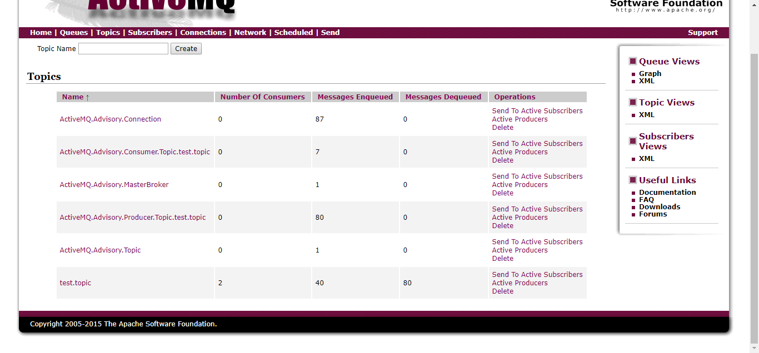This screenshot has width=759, height=353.
Task: Select Messages Enqueued value 87
Action: click(x=319, y=119)
